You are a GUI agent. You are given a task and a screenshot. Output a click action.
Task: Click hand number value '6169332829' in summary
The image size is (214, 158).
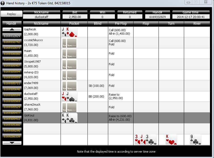(x=157, y=17)
